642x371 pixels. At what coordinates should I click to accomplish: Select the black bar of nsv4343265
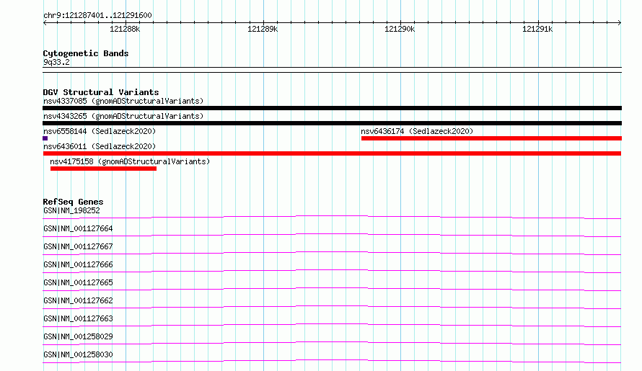(x=332, y=123)
